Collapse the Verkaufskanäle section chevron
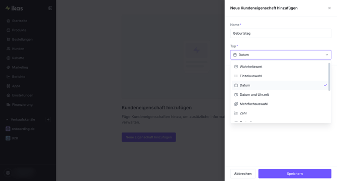337x181 pixels. (x=7, y=119)
